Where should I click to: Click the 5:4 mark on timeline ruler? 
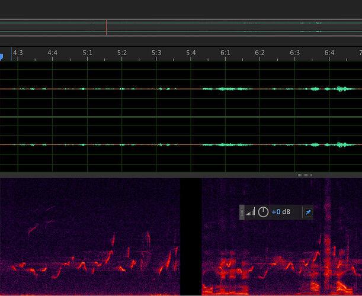pyautogui.click(x=191, y=53)
